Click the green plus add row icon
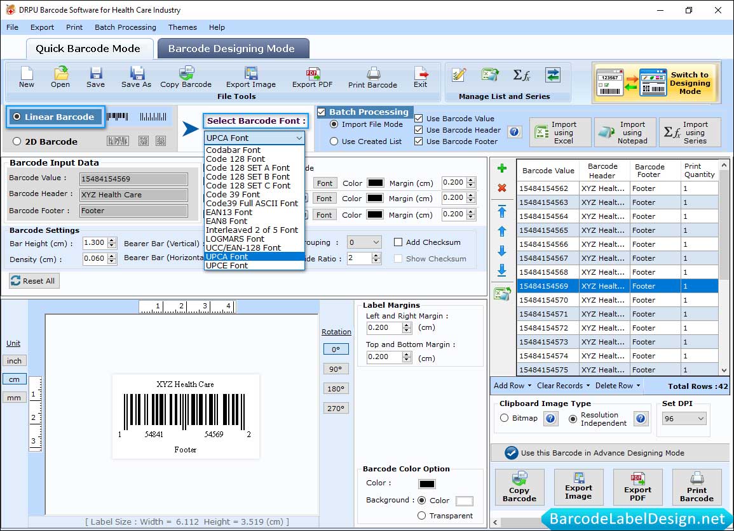This screenshot has height=531, width=734. click(502, 168)
